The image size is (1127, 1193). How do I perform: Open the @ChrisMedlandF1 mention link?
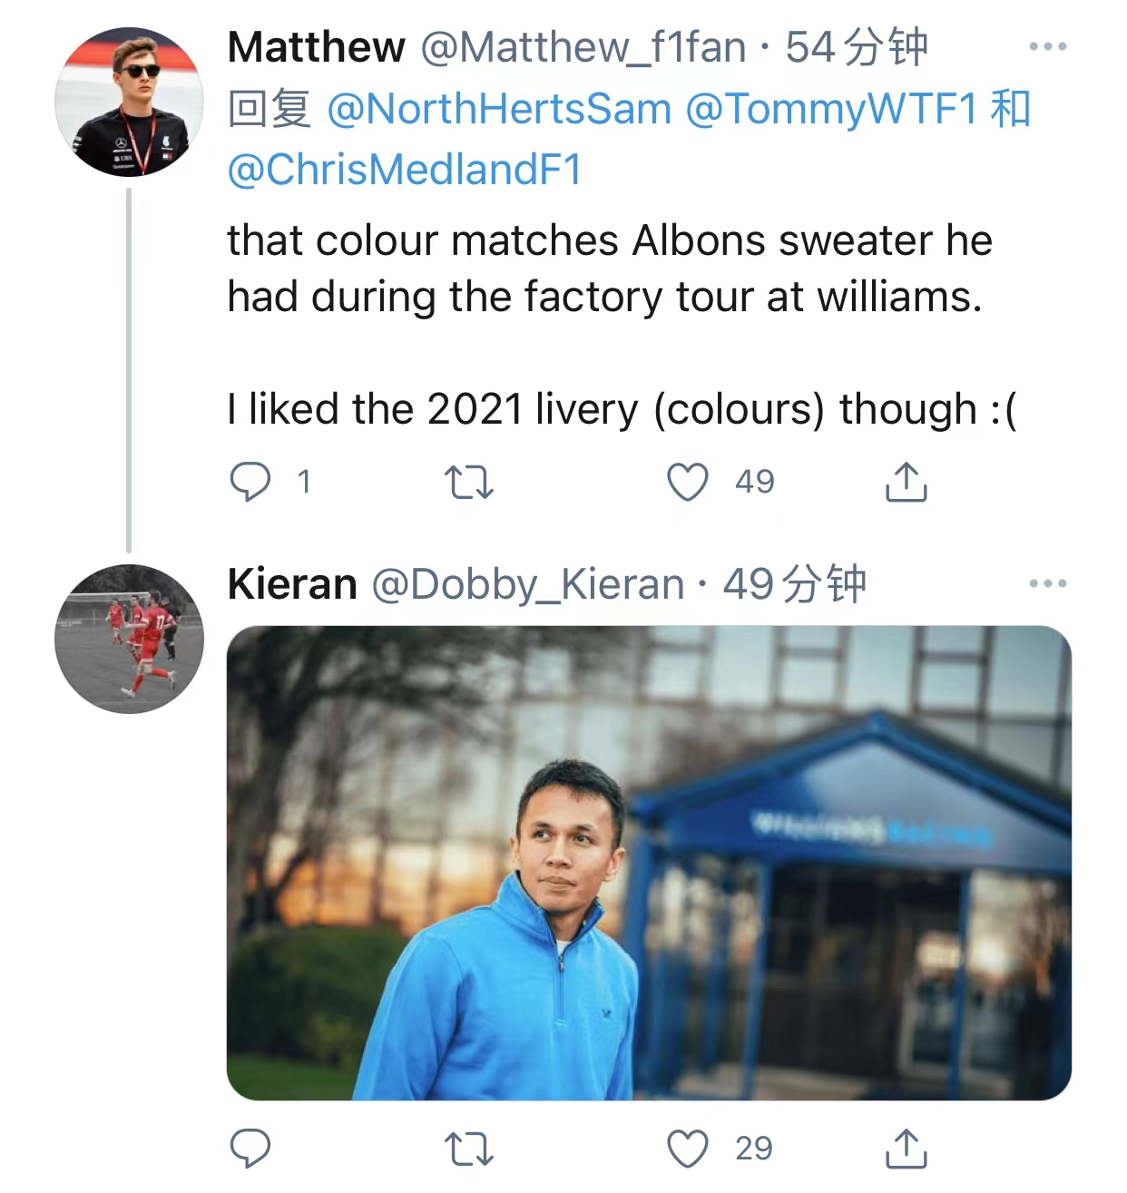(x=405, y=170)
